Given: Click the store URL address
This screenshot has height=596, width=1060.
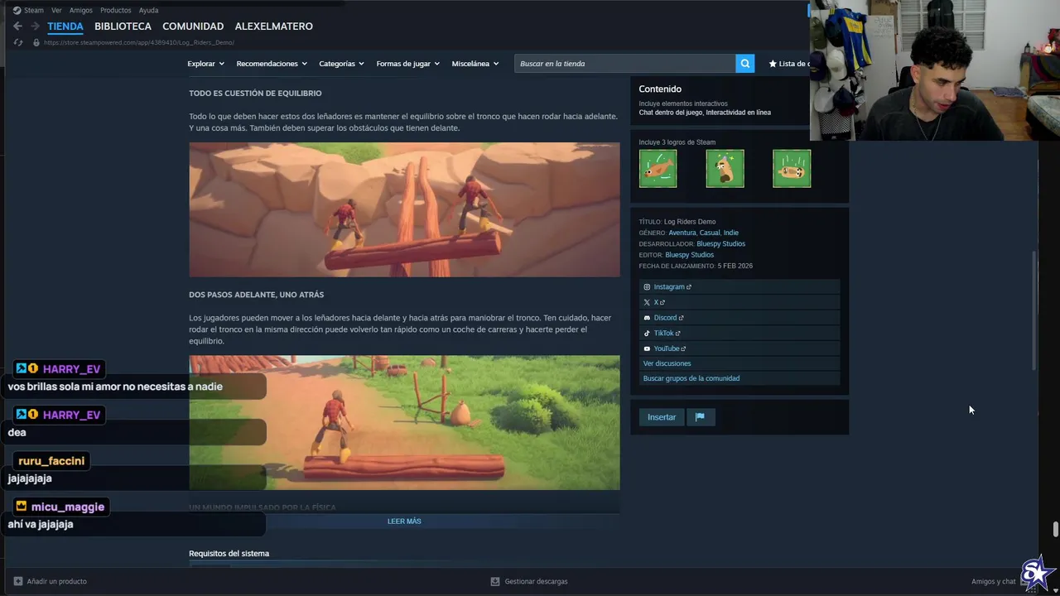Looking at the screenshot, I should (x=139, y=42).
